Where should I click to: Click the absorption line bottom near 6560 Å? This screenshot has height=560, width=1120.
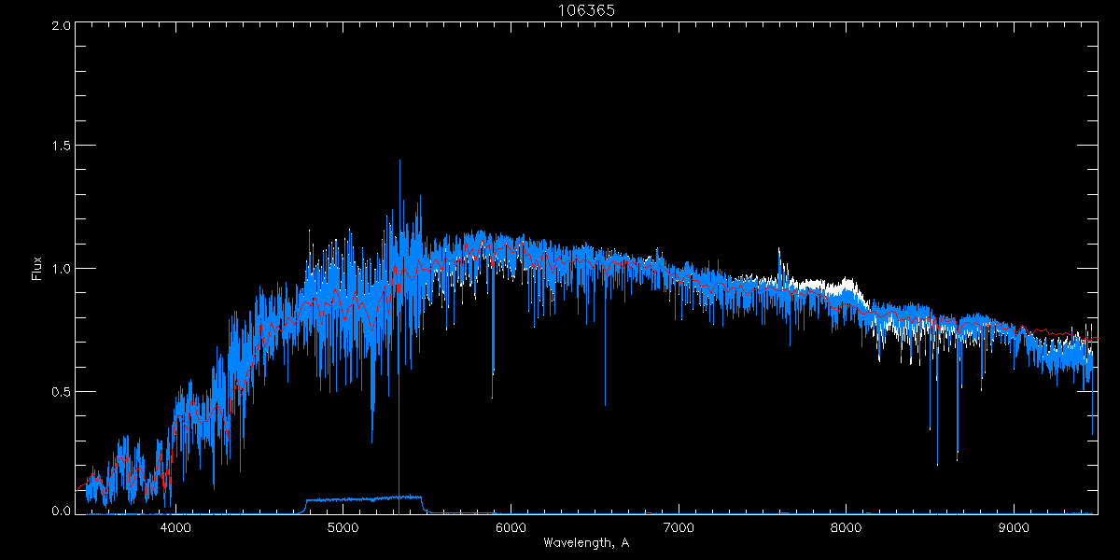(605, 405)
